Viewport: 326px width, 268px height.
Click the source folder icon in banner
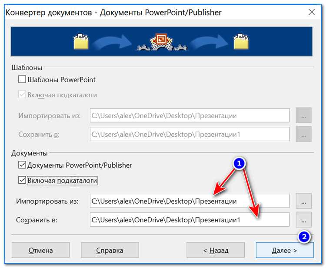tap(81, 41)
